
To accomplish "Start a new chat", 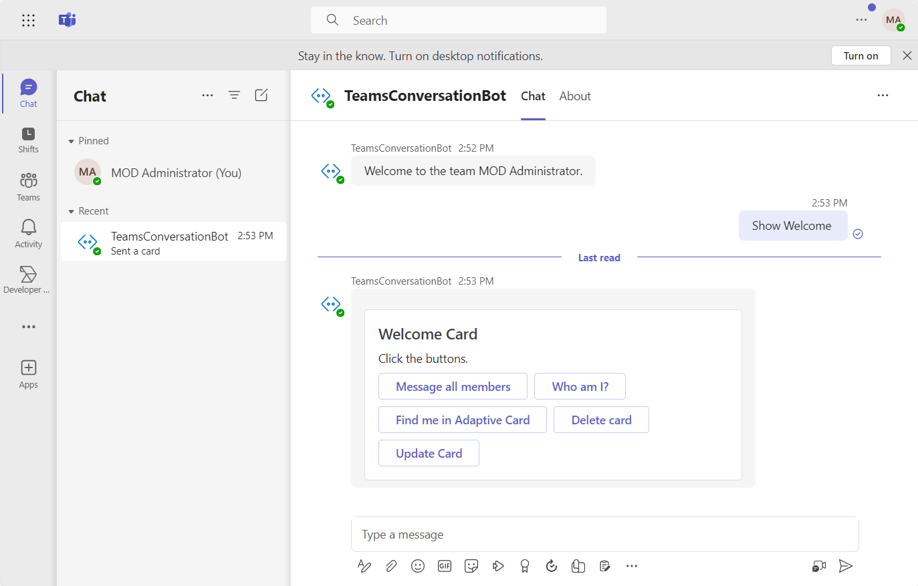I will click(261, 96).
